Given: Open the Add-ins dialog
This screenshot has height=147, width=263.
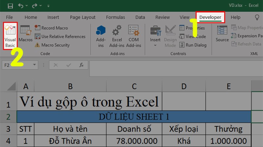Looking at the screenshot, I should (101, 36).
